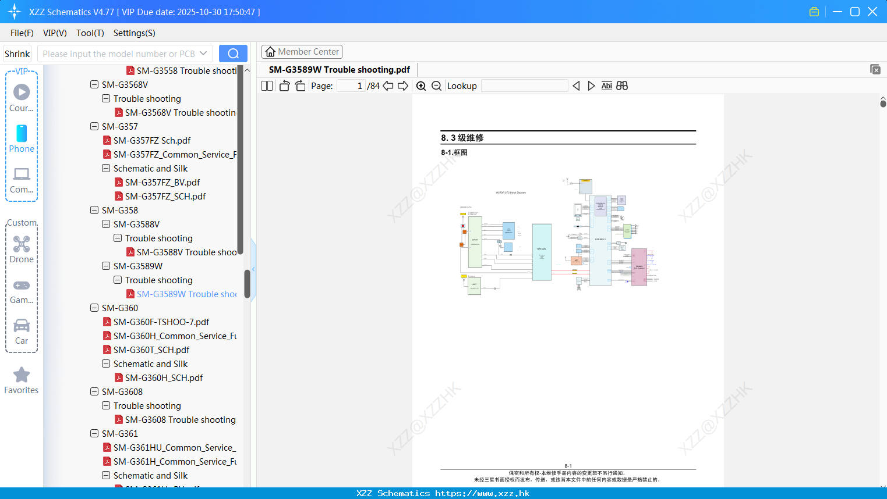This screenshot has height=499, width=887.
Task: Zoom out of the PDF
Action: pyautogui.click(x=436, y=86)
